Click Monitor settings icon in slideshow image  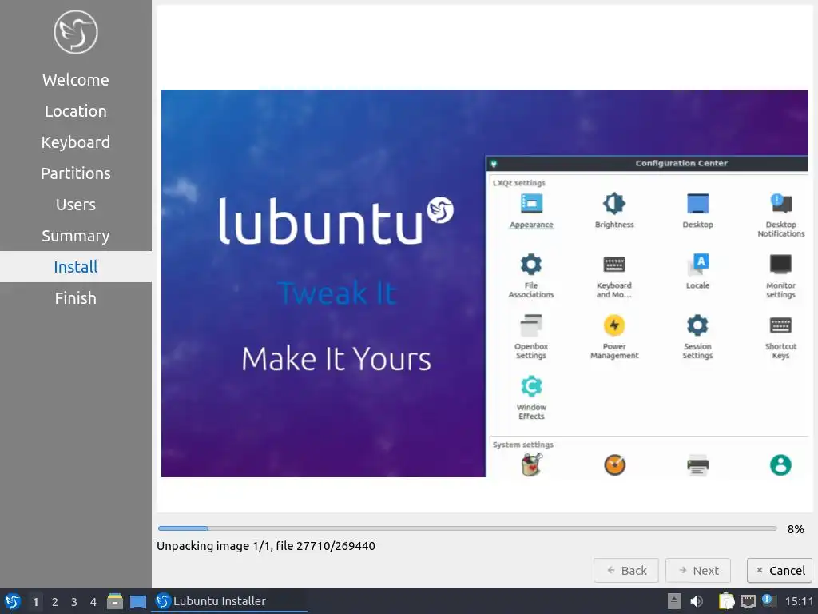[x=780, y=264]
